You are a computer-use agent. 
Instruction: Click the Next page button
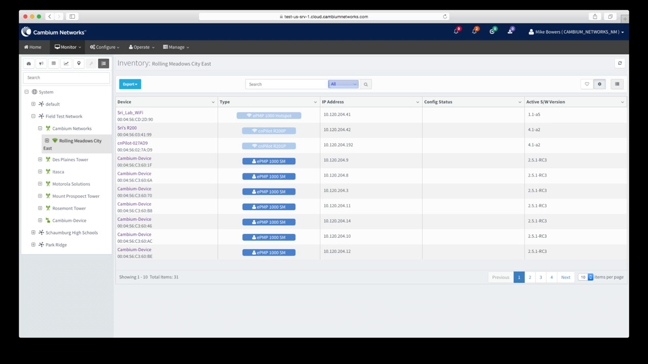click(x=565, y=277)
